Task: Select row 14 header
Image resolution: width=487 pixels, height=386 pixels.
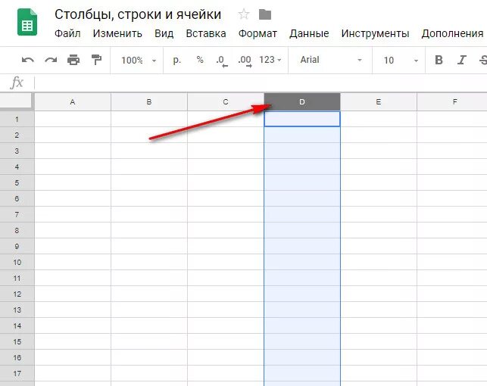Action: [17, 325]
